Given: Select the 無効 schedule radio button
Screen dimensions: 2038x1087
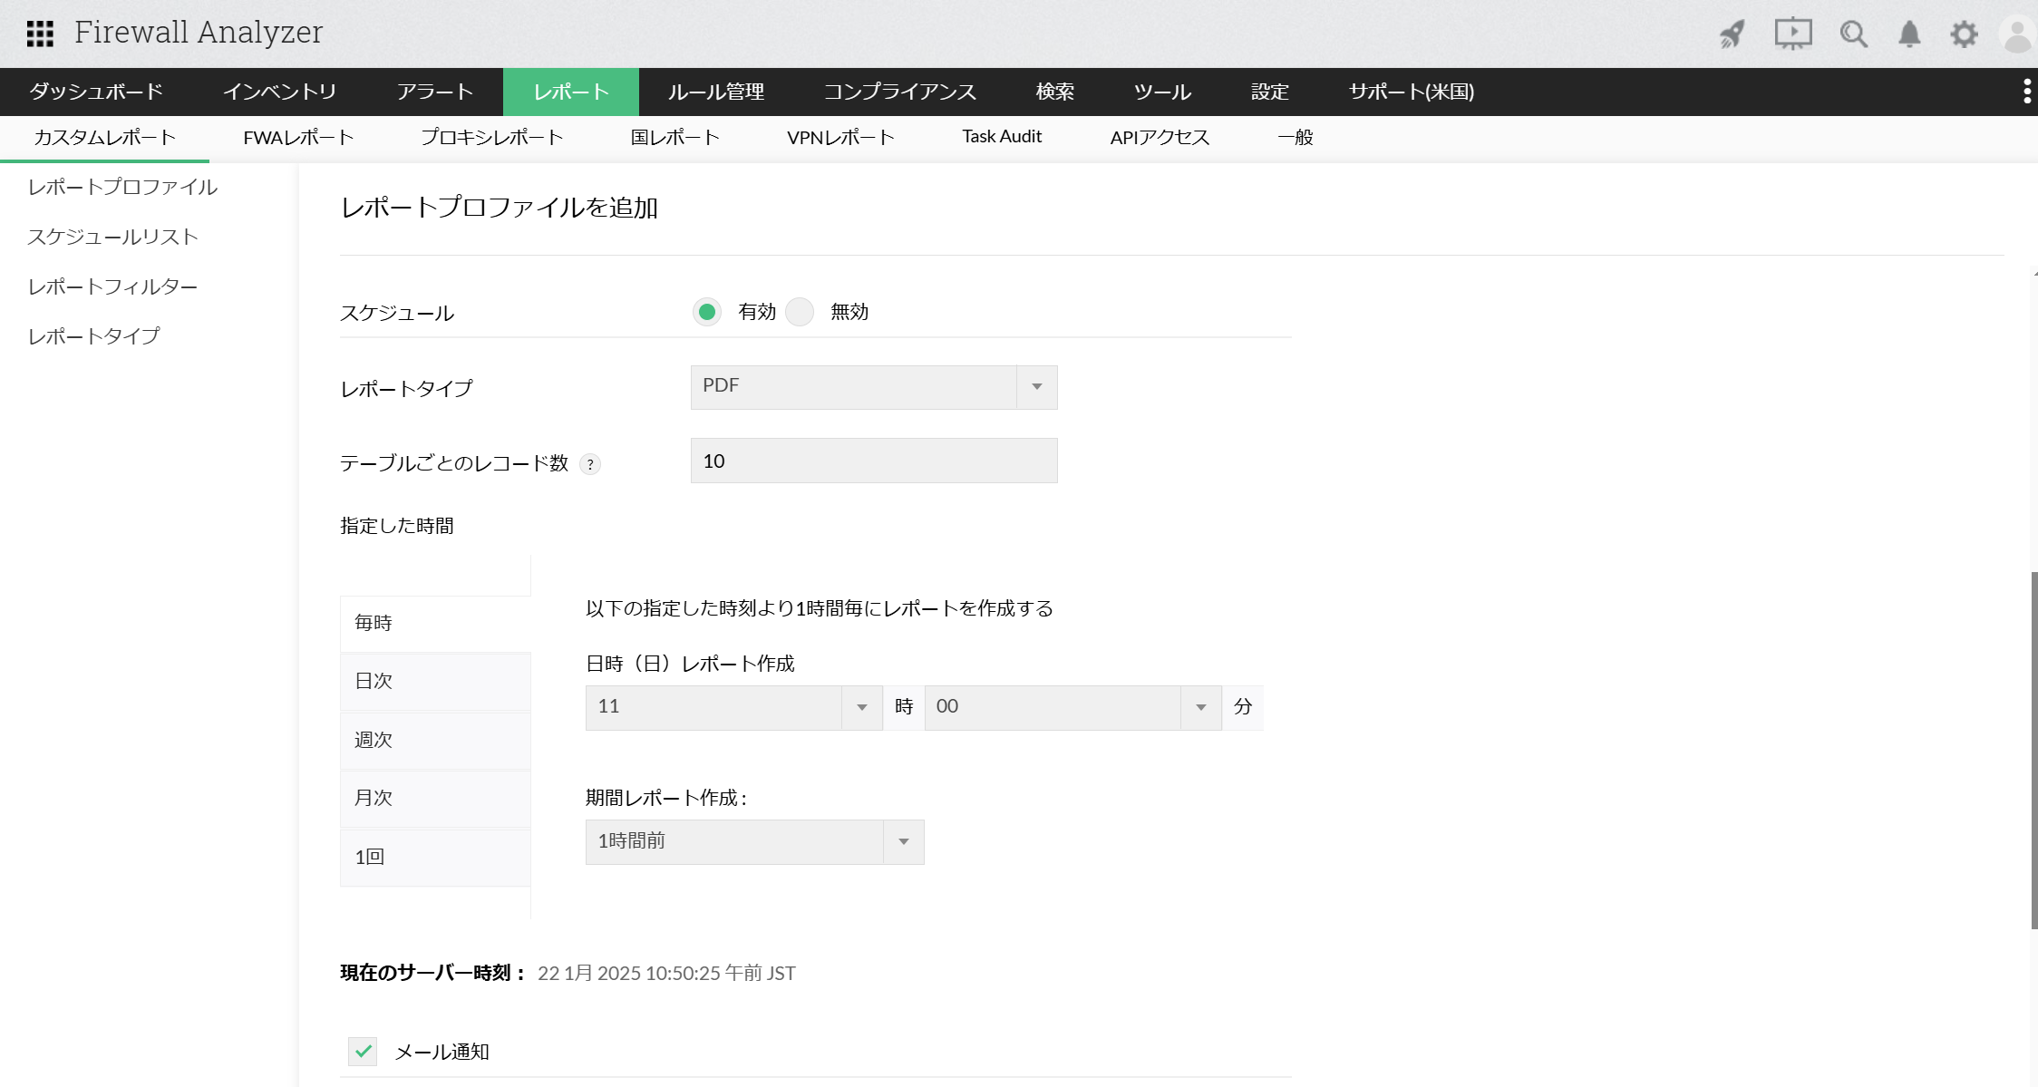Looking at the screenshot, I should [x=800, y=312].
